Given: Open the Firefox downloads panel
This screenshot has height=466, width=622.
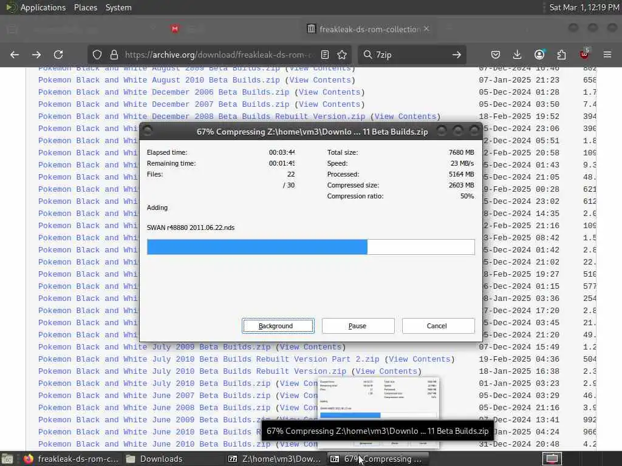Looking at the screenshot, I should pyautogui.click(x=518, y=55).
